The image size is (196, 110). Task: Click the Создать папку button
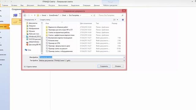coord(45,20)
